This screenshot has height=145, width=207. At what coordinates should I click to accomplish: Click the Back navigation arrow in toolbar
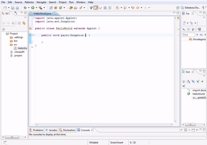138,8
